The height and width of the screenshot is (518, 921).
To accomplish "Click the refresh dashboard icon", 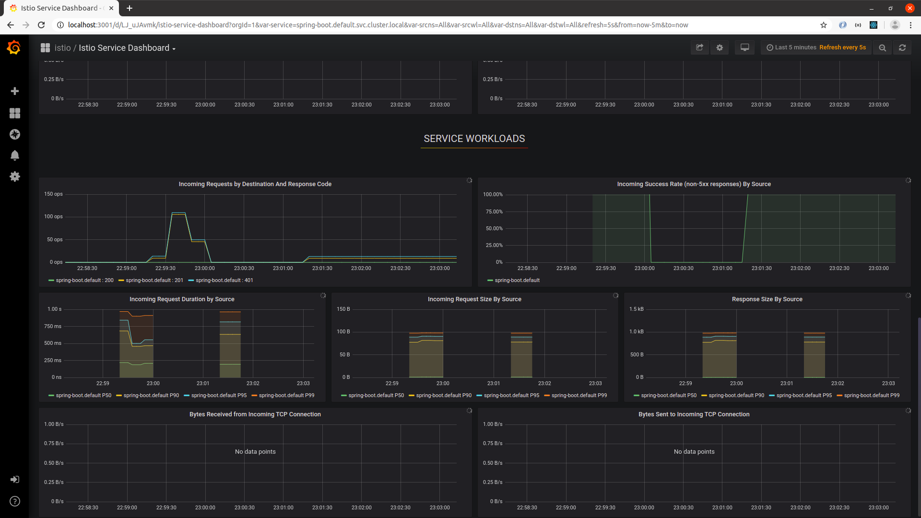I will point(902,47).
